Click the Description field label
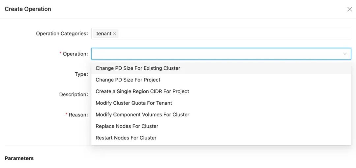Image resolution: width=356 pixels, height=168 pixels. click(x=73, y=95)
